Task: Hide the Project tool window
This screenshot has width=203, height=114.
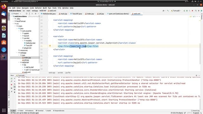Action: click(38, 14)
